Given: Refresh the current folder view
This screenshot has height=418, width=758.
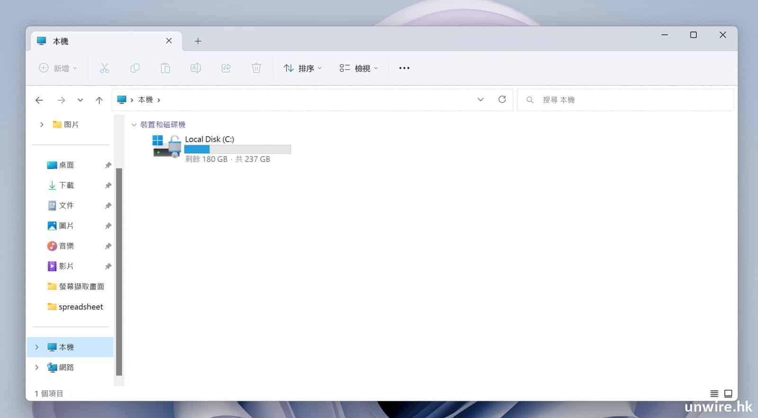Looking at the screenshot, I should coord(502,99).
